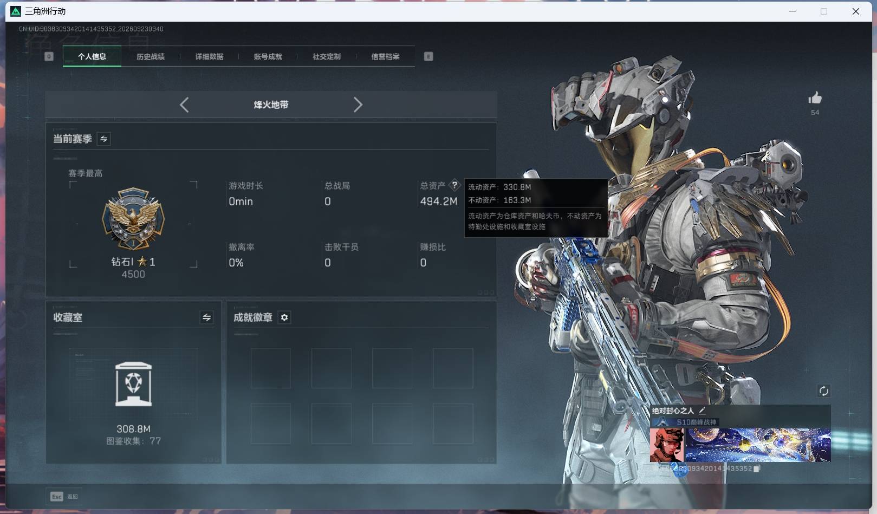Click the rank score 4500
The width and height of the screenshot is (877, 514).
[x=133, y=275]
